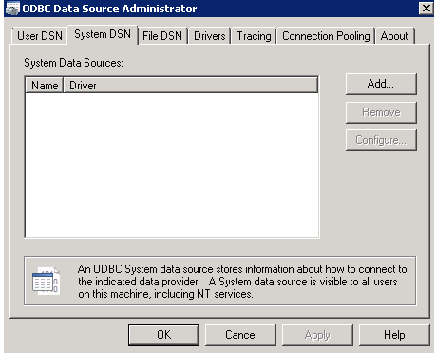Screen dimensions: 436x353
Task: Switch to Connection Pooling tab
Action: [x=326, y=36]
